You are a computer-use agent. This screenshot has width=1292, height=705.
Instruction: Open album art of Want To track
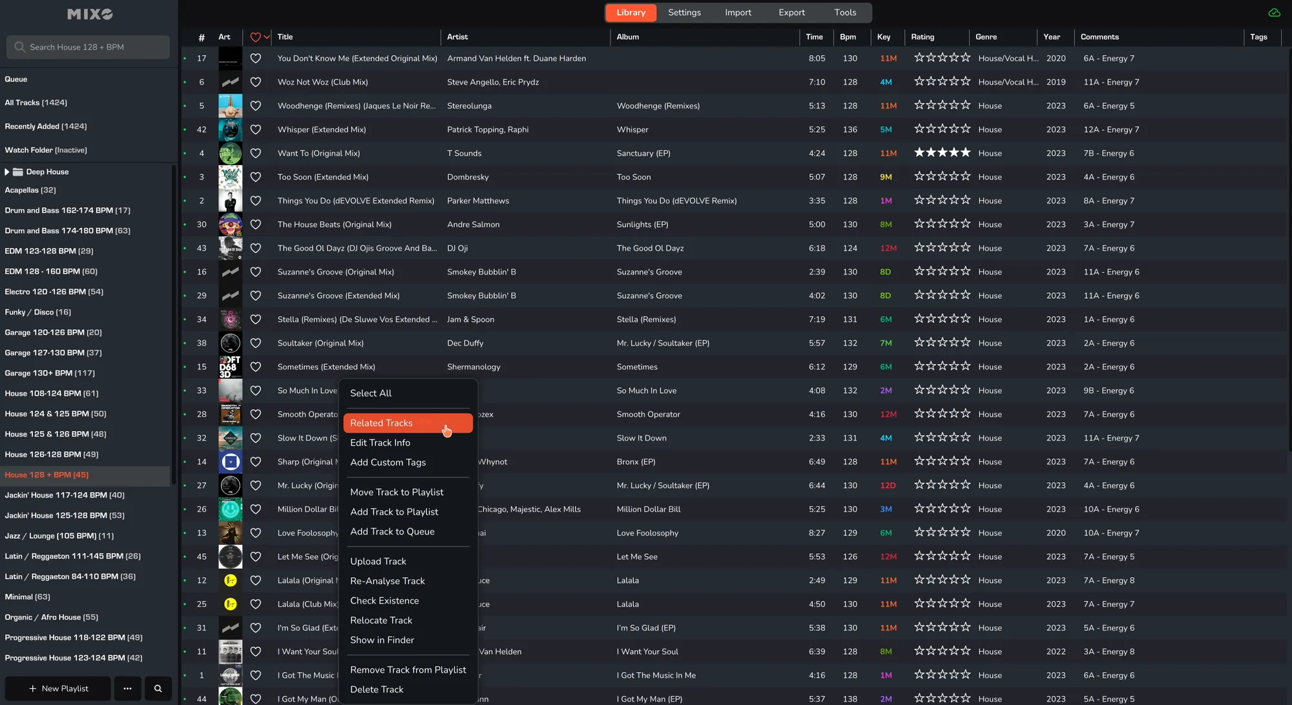pos(230,154)
